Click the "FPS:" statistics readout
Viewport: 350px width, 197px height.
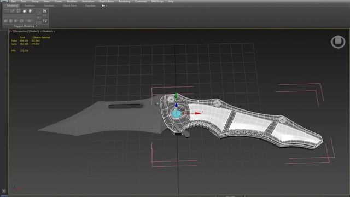pyautogui.click(x=20, y=51)
